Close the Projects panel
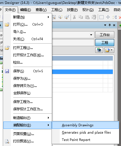121x146 pixels. tap(114, 25)
